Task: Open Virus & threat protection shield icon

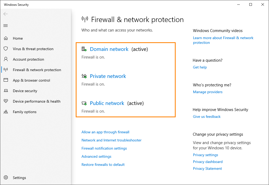Action: tap(6, 49)
